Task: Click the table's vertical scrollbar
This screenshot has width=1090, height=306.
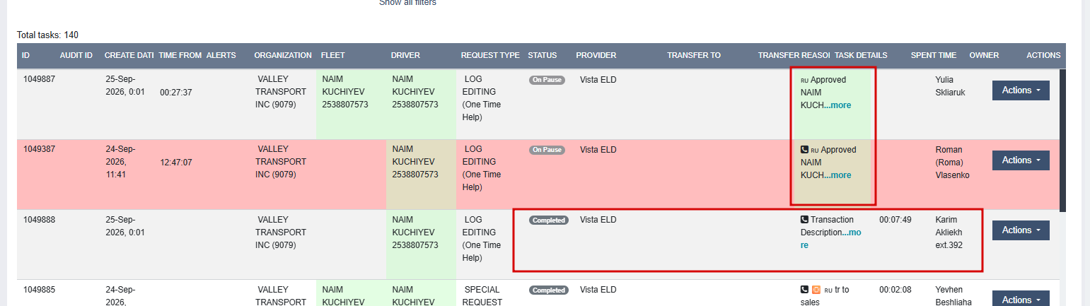Action: [1062, 141]
